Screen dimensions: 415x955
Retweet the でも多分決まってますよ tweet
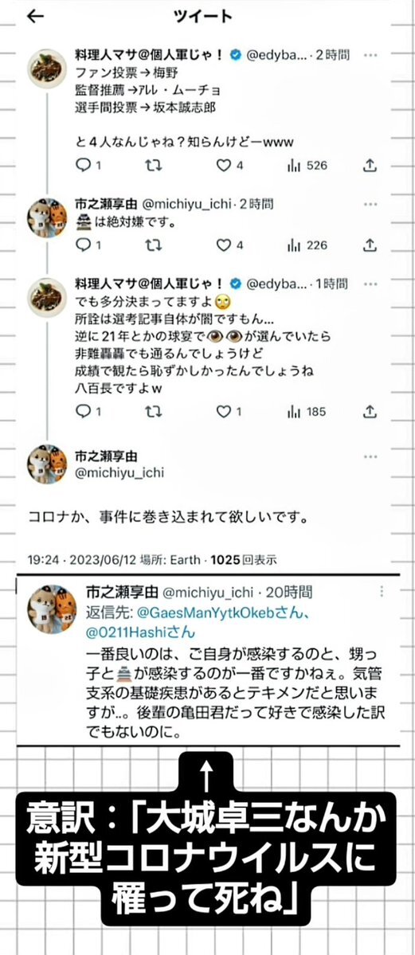coord(155,412)
